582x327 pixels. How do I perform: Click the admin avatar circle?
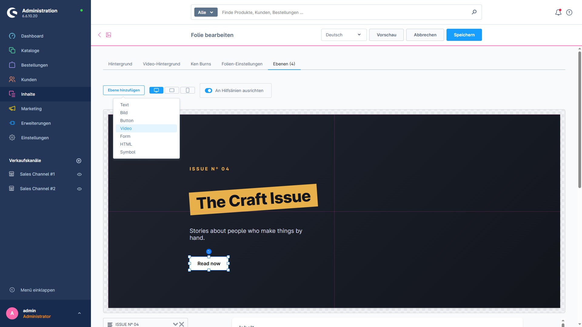pos(12,313)
